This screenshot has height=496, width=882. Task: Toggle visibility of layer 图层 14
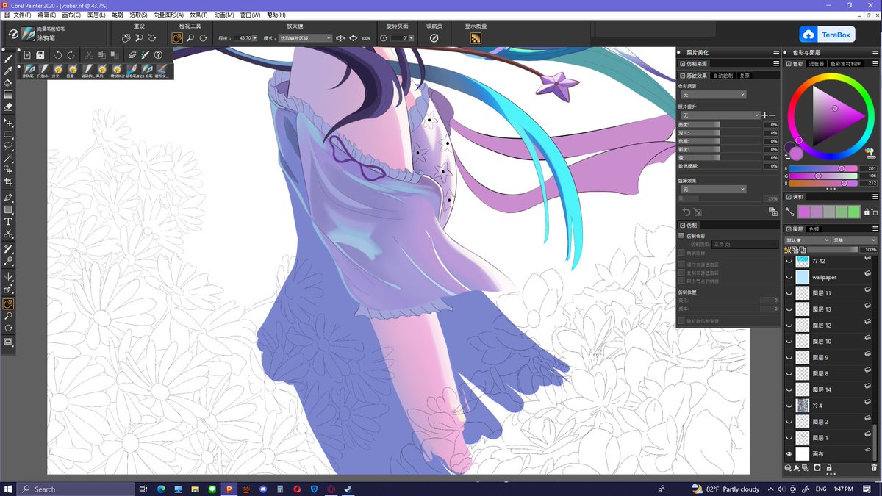(789, 390)
